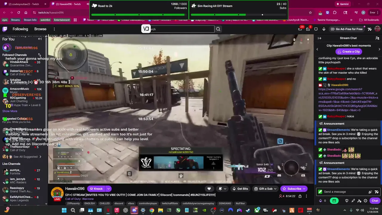Screen dimensions: 382x215
Task: Open Discord from the taskbar
Action: pyautogui.click(x=134, y=210)
